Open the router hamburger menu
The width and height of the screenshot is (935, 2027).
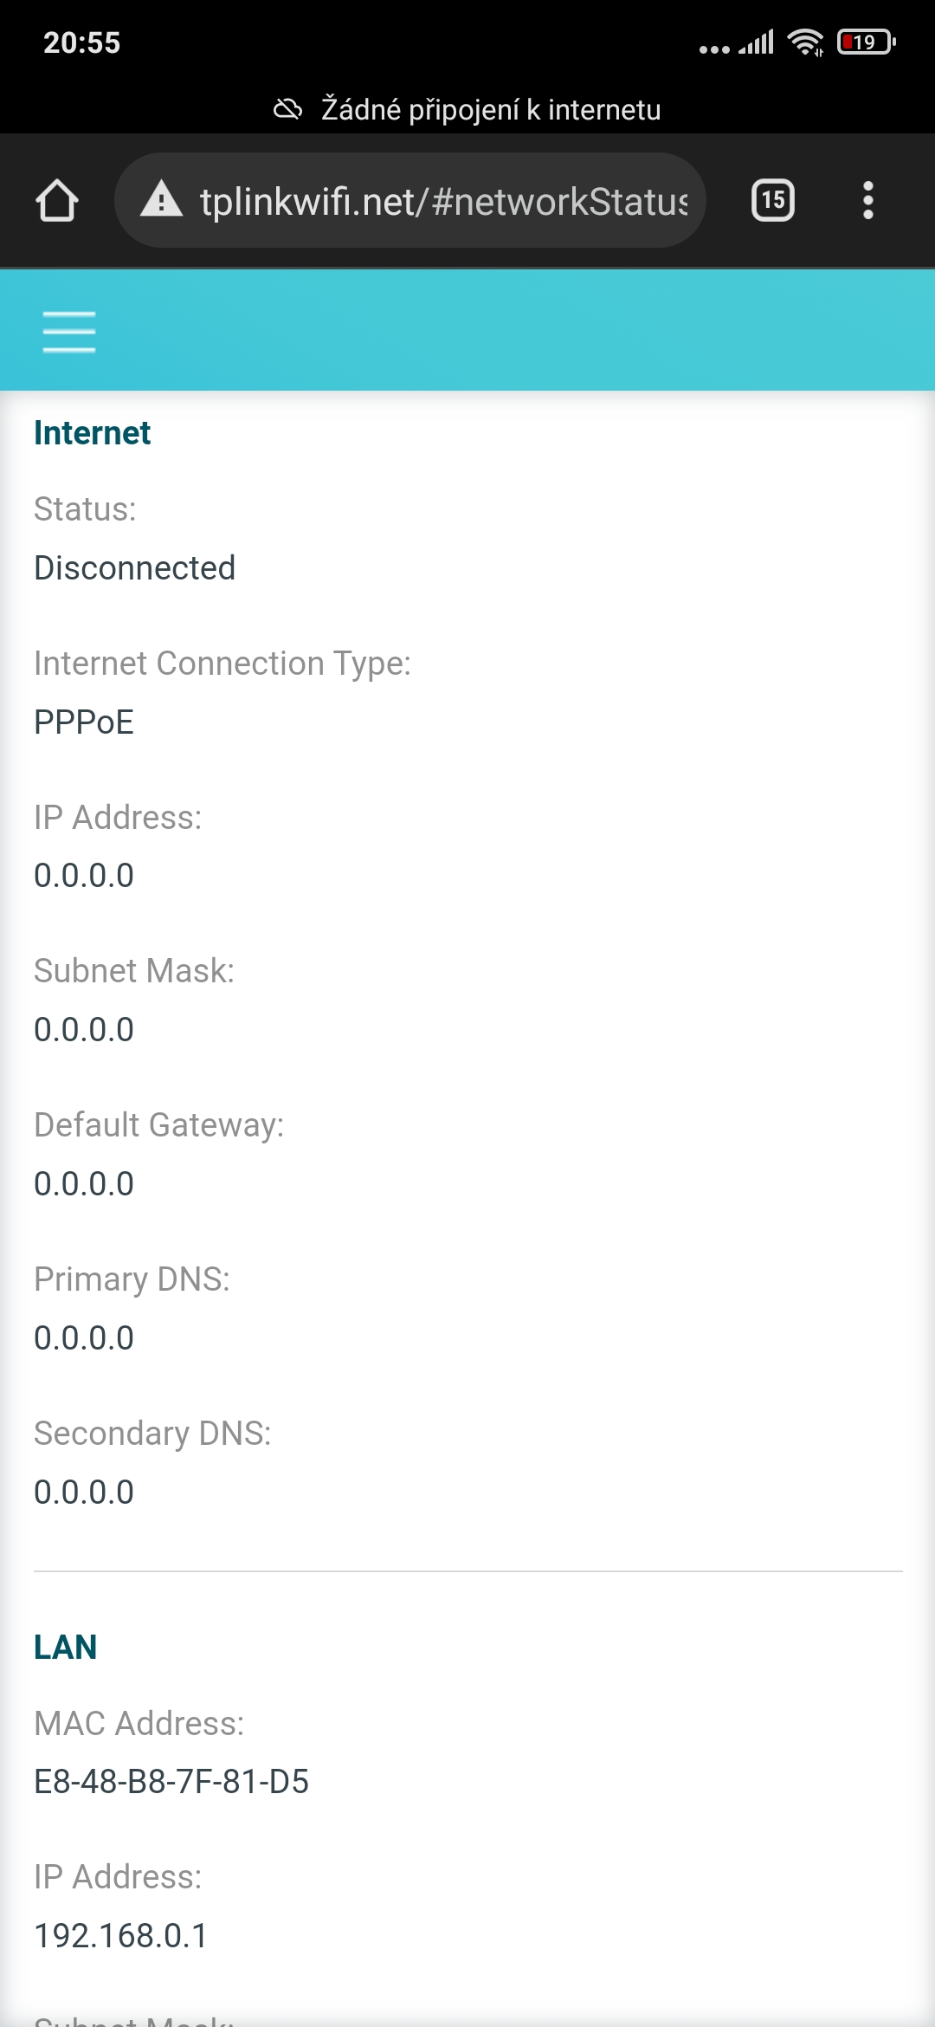pos(69,332)
